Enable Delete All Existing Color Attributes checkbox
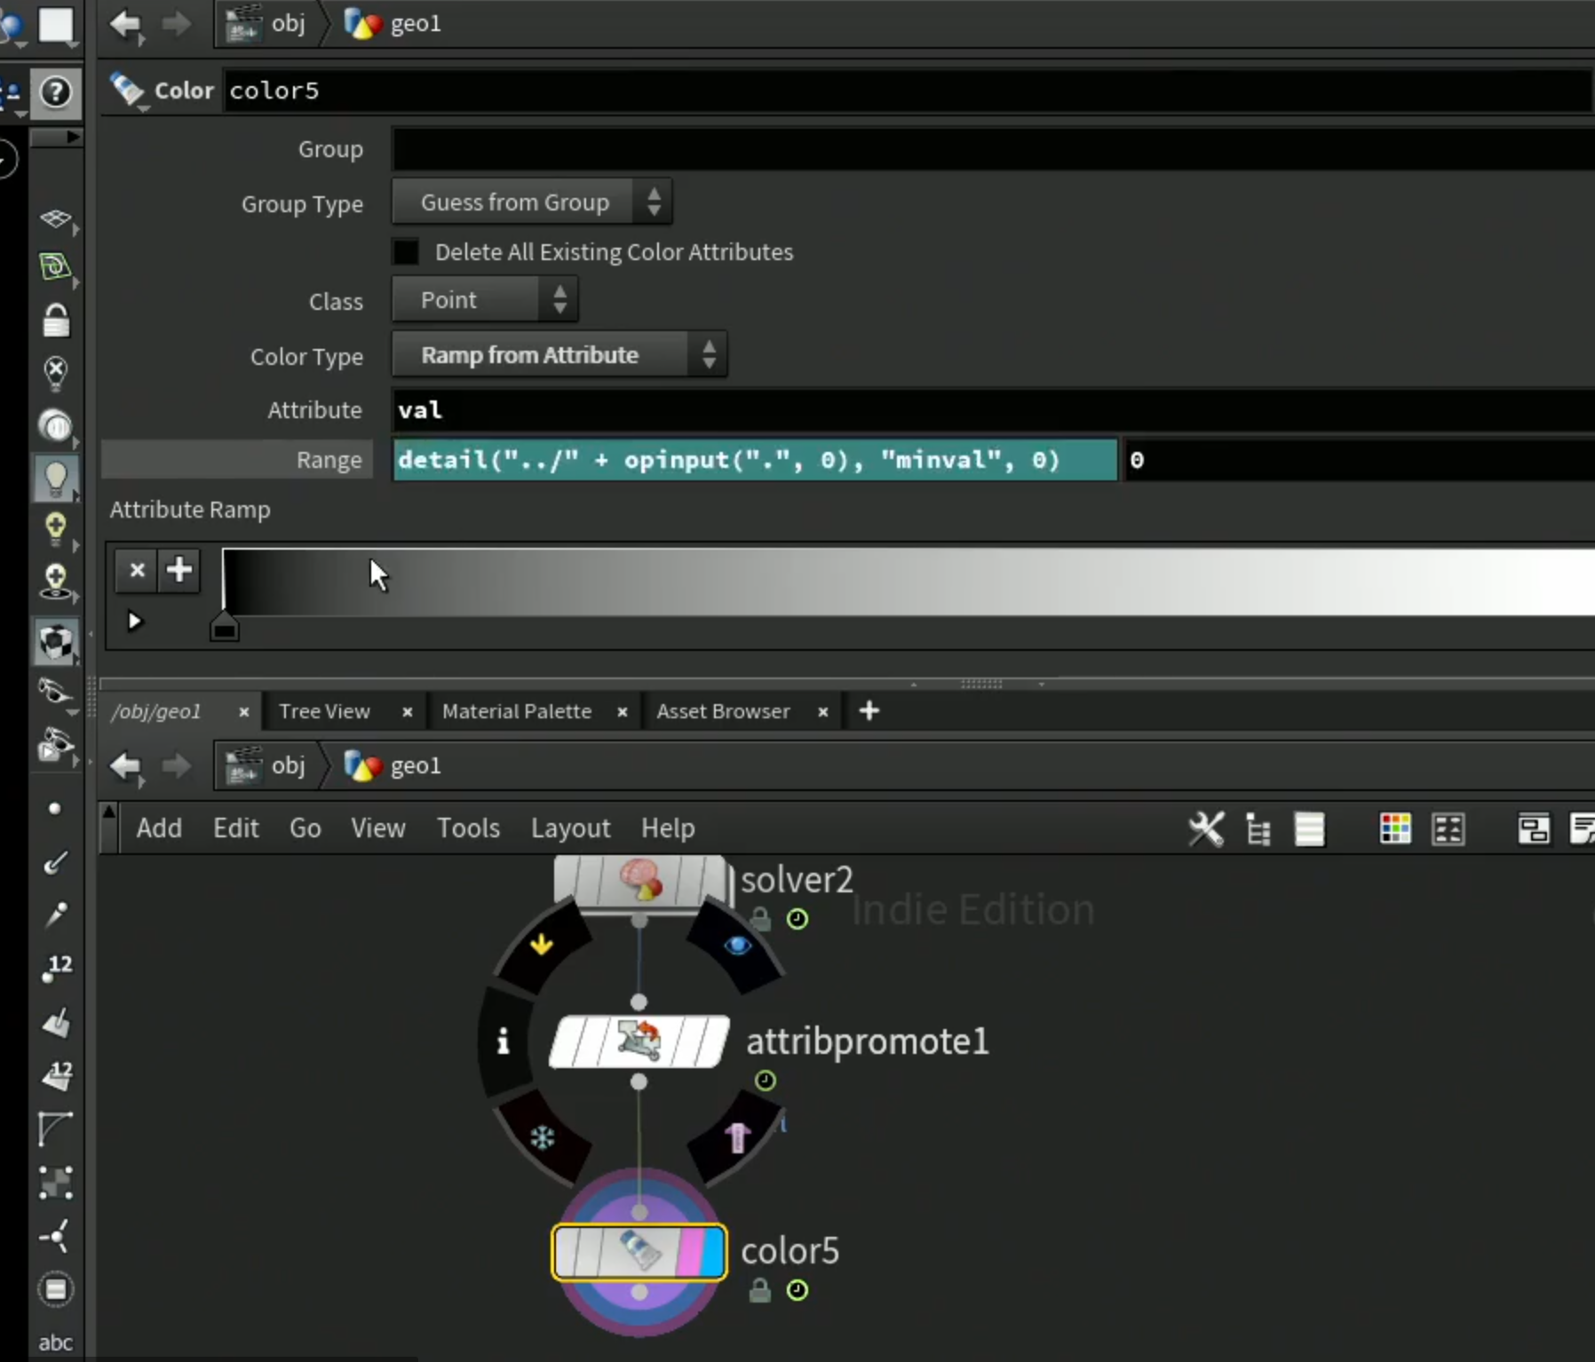The height and width of the screenshot is (1362, 1595). pyautogui.click(x=406, y=252)
